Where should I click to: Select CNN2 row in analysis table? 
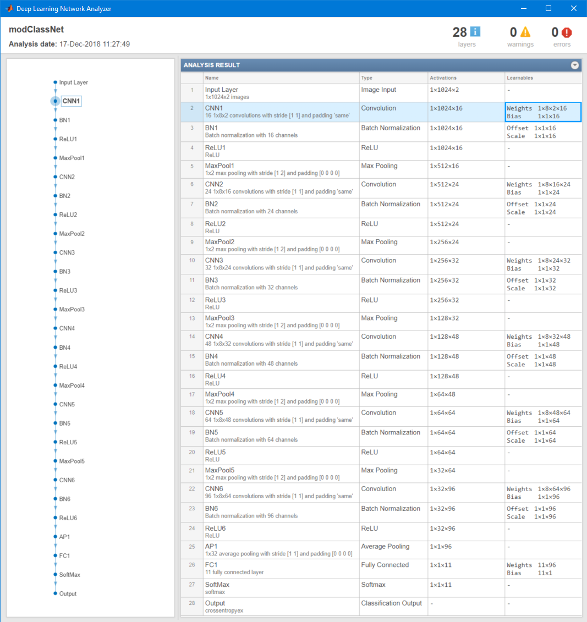coord(381,189)
